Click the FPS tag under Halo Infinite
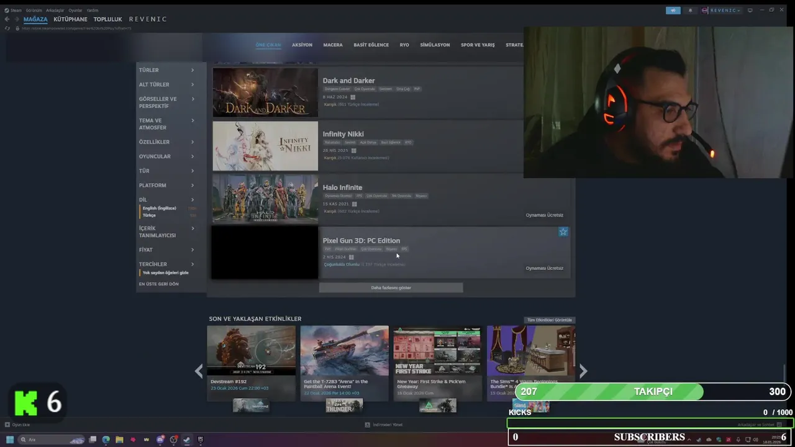Image resolution: width=795 pixels, height=447 pixels. coord(359,196)
